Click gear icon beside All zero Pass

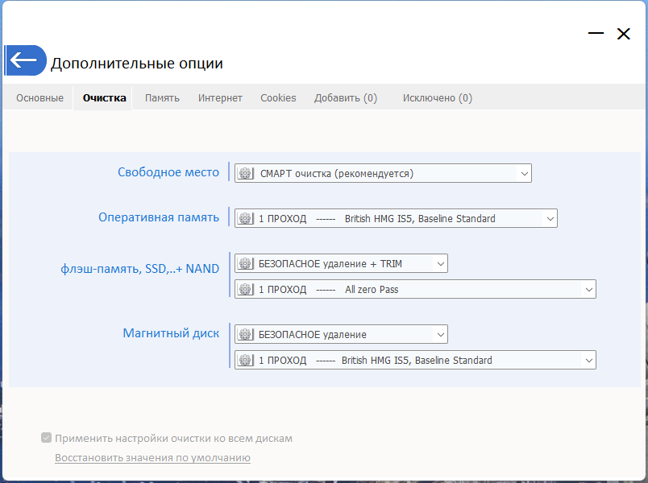pyautogui.click(x=246, y=289)
